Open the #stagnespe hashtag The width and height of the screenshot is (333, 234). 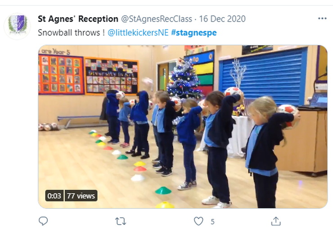(x=193, y=33)
